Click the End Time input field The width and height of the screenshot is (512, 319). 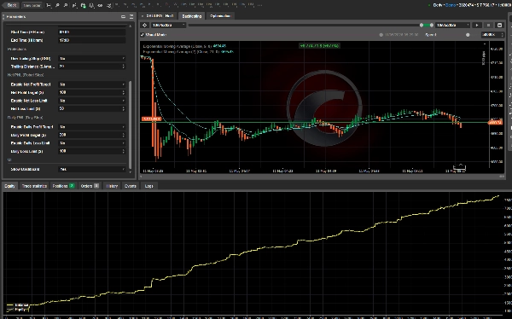tap(92, 40)
